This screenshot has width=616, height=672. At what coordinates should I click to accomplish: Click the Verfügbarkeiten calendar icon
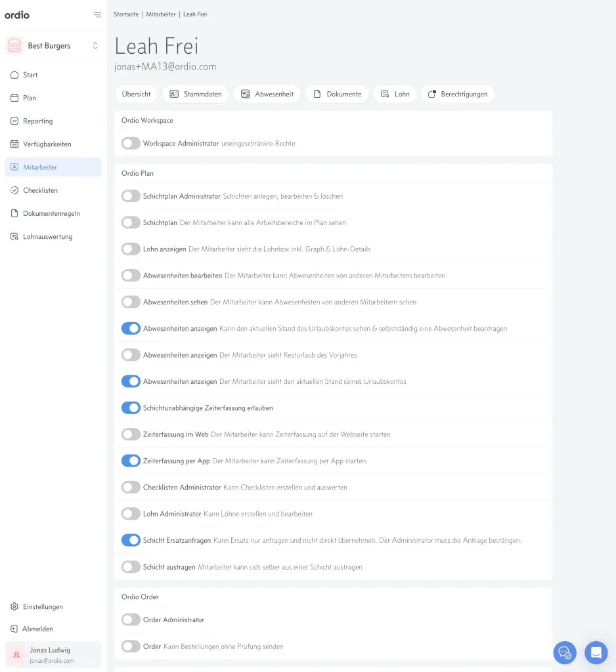[x=14, y=144]
